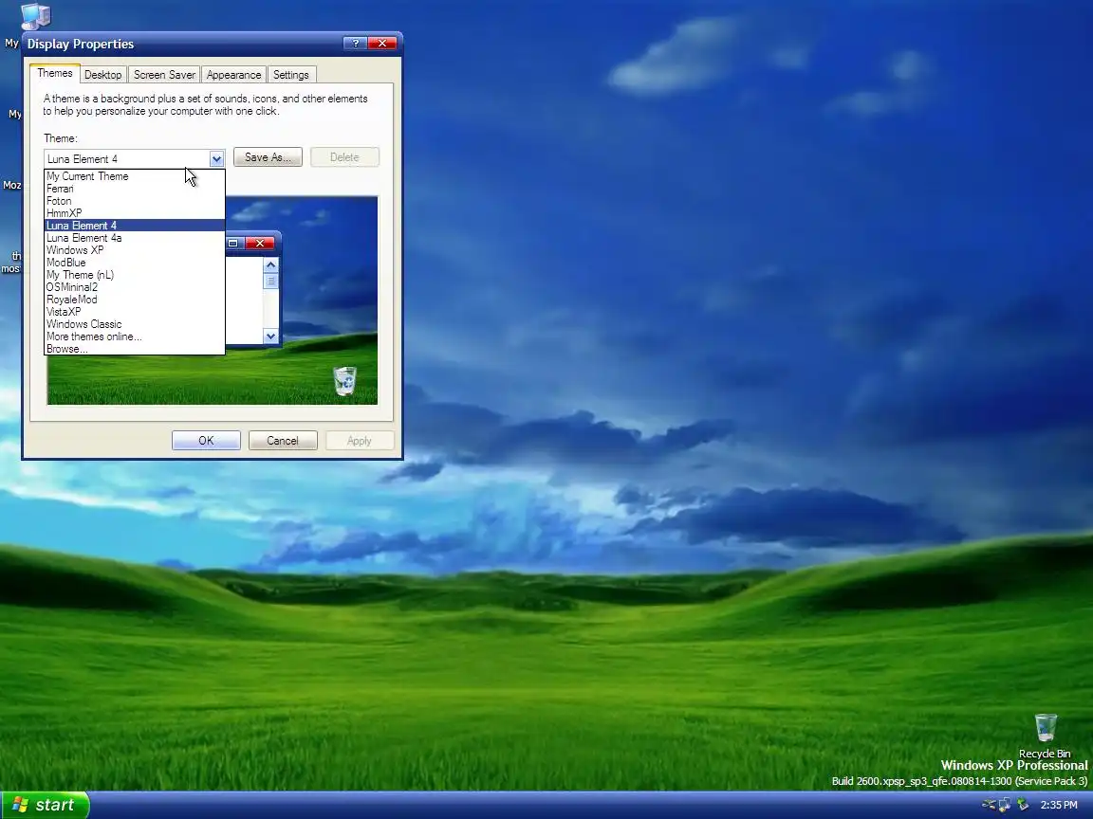The width and height of the screenshot is (1093, 819).
Task: Select My Theme (nL) option
Action: point(135,275)
